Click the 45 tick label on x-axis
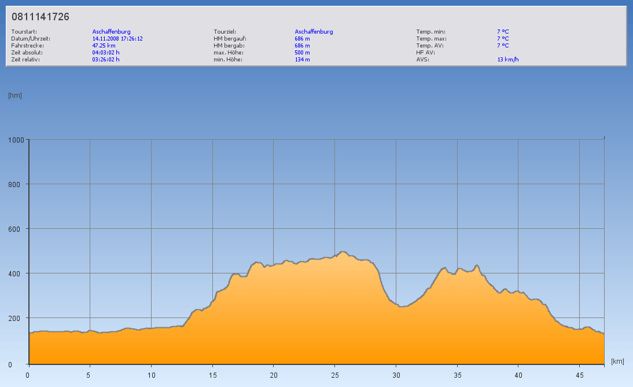Screen dimensions: 633x387 [579, 374]
